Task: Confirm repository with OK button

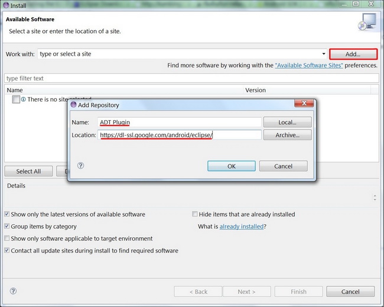Action: (232, 166)
